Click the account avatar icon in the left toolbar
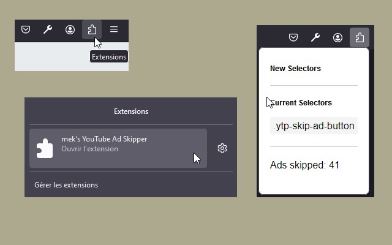The height and width of the screenshot is (245, 392). click(x=70, y=29)
